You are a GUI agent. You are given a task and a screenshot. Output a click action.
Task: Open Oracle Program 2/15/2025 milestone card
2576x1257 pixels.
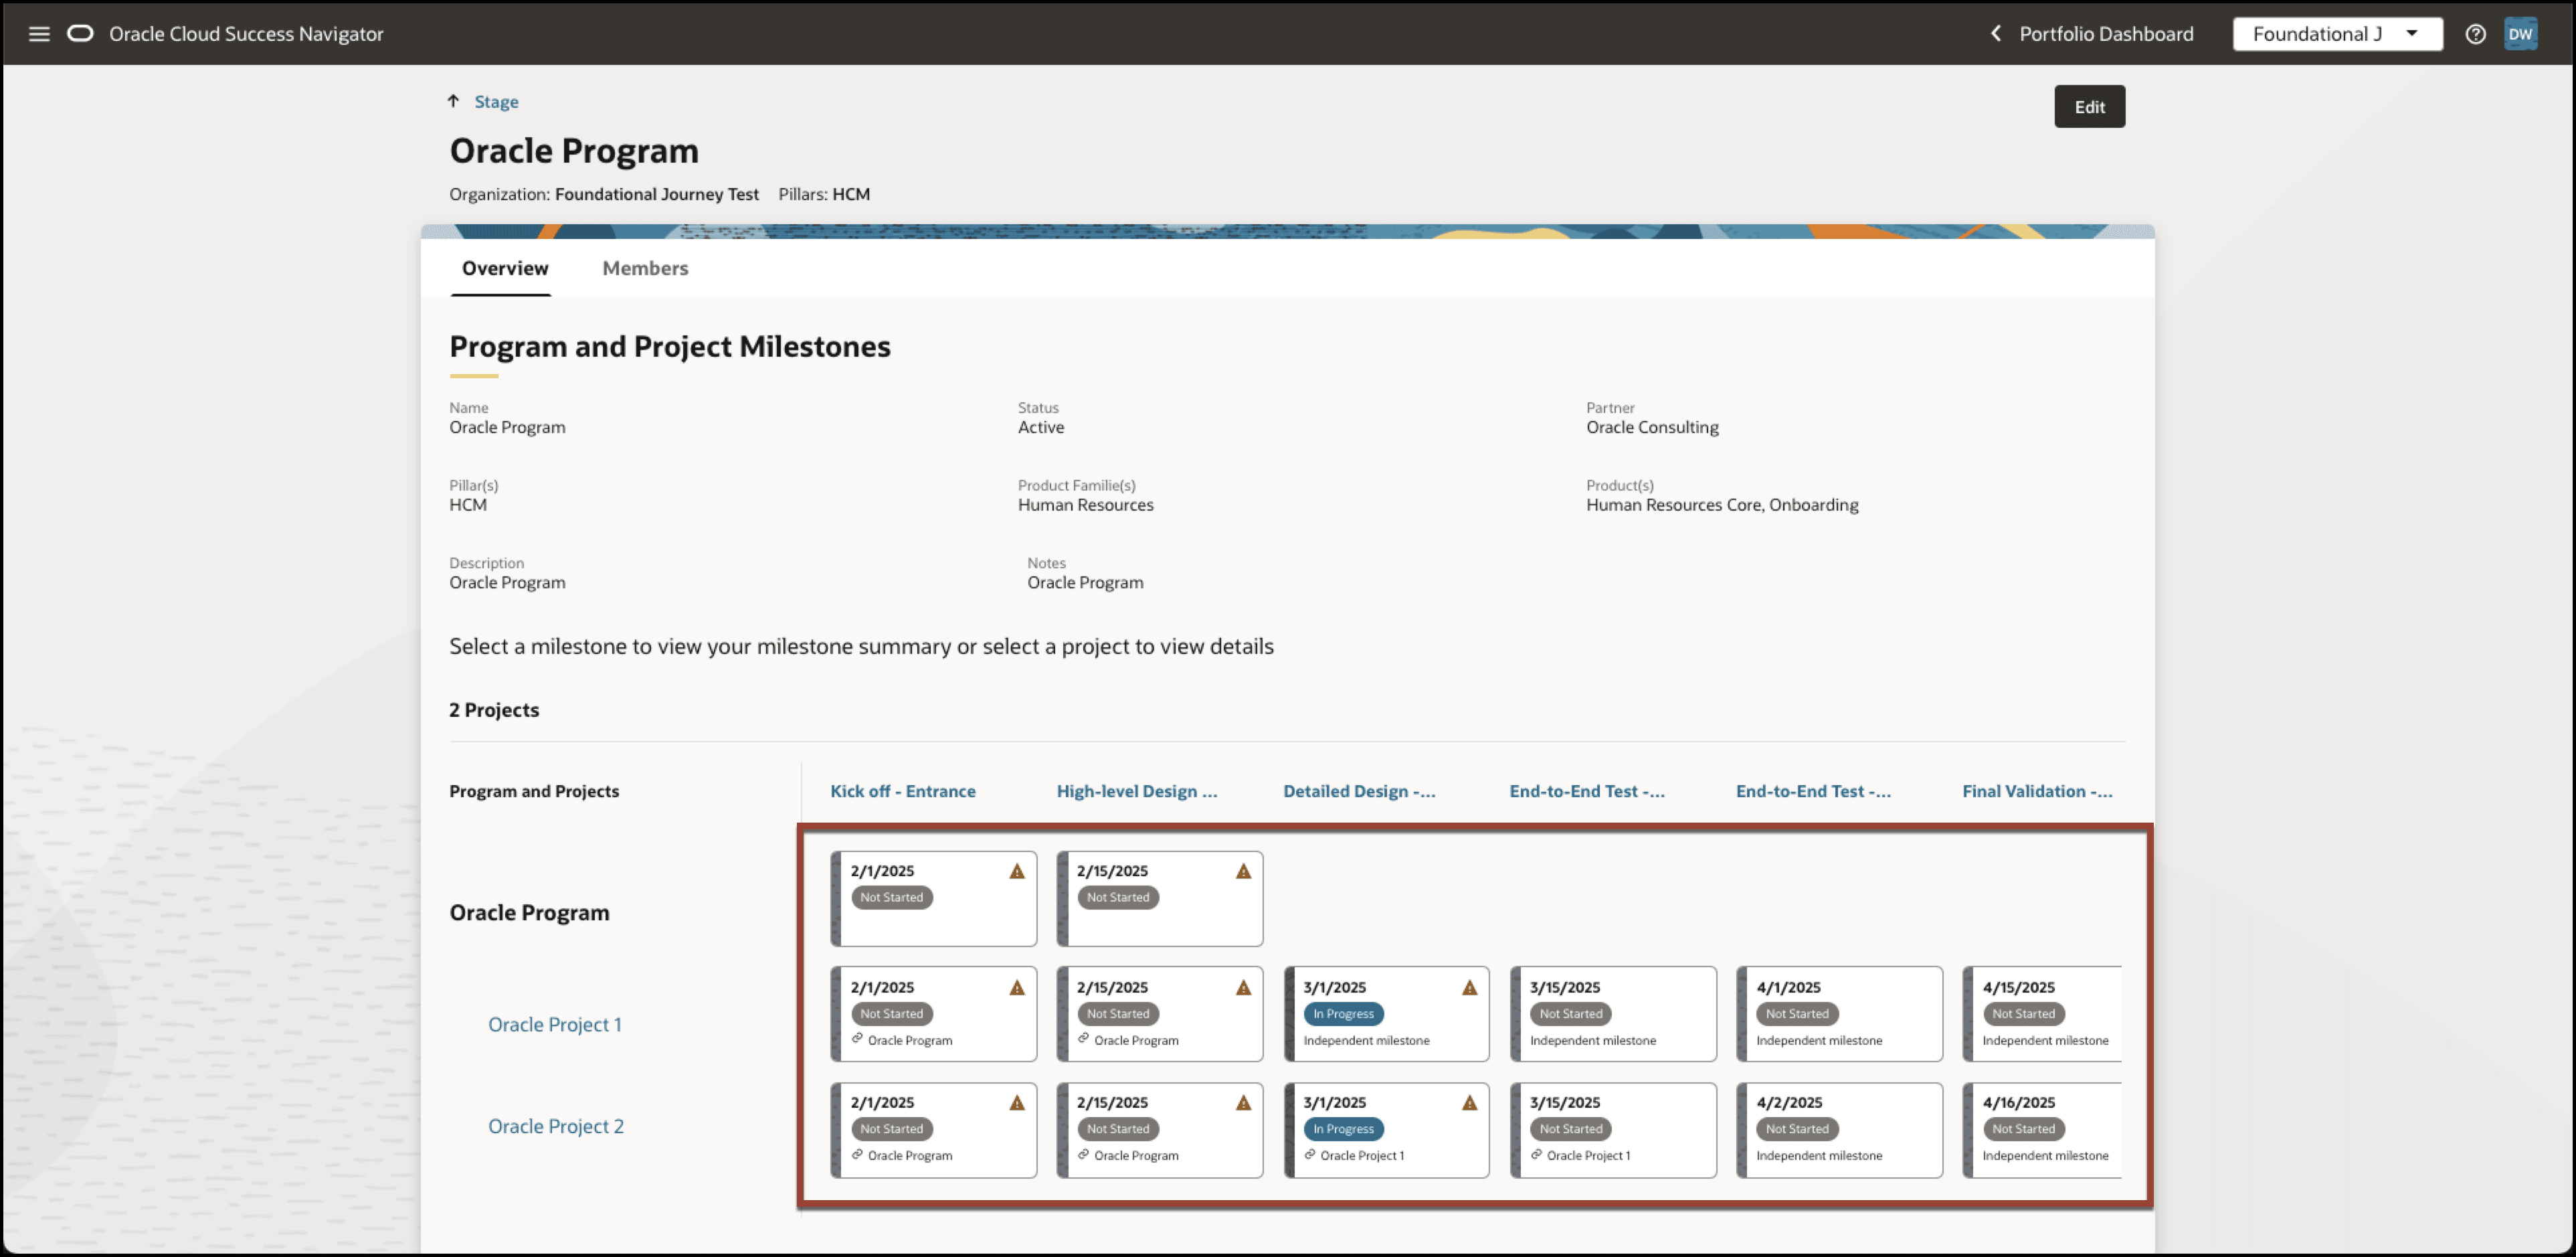[x=1160, y=898]
